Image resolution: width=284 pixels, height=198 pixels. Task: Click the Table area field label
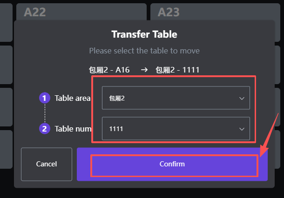[72, 98]
